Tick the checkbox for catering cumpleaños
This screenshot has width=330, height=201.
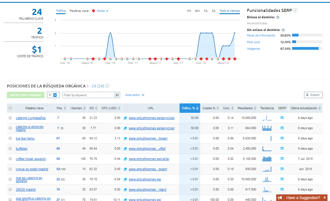pyautogui.click(x=10, y=118)
